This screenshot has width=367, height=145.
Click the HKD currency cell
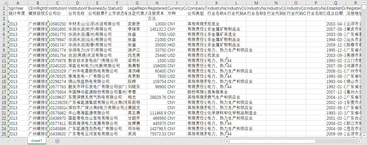click(177, 45)
